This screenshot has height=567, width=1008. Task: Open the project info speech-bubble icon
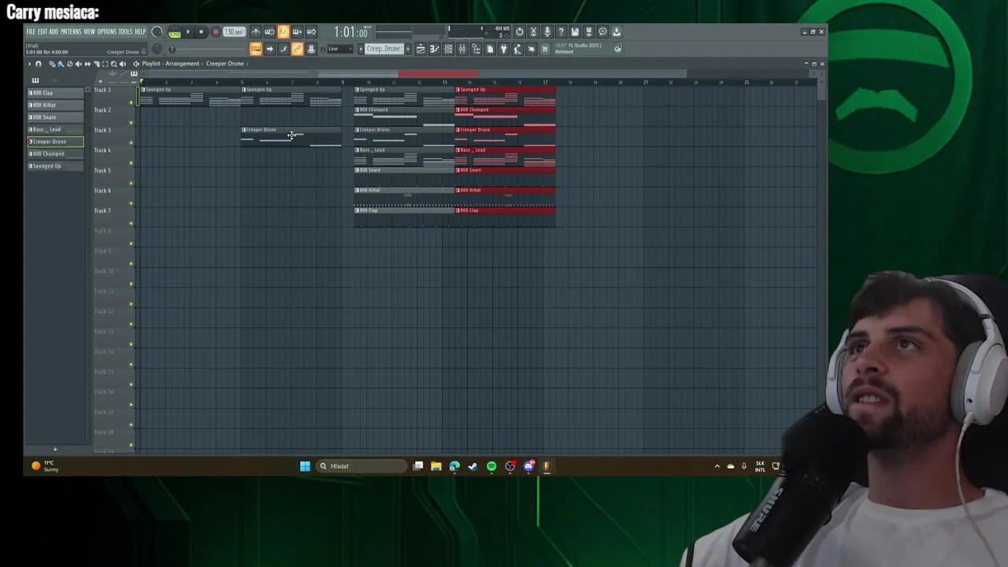pos(602,32)
